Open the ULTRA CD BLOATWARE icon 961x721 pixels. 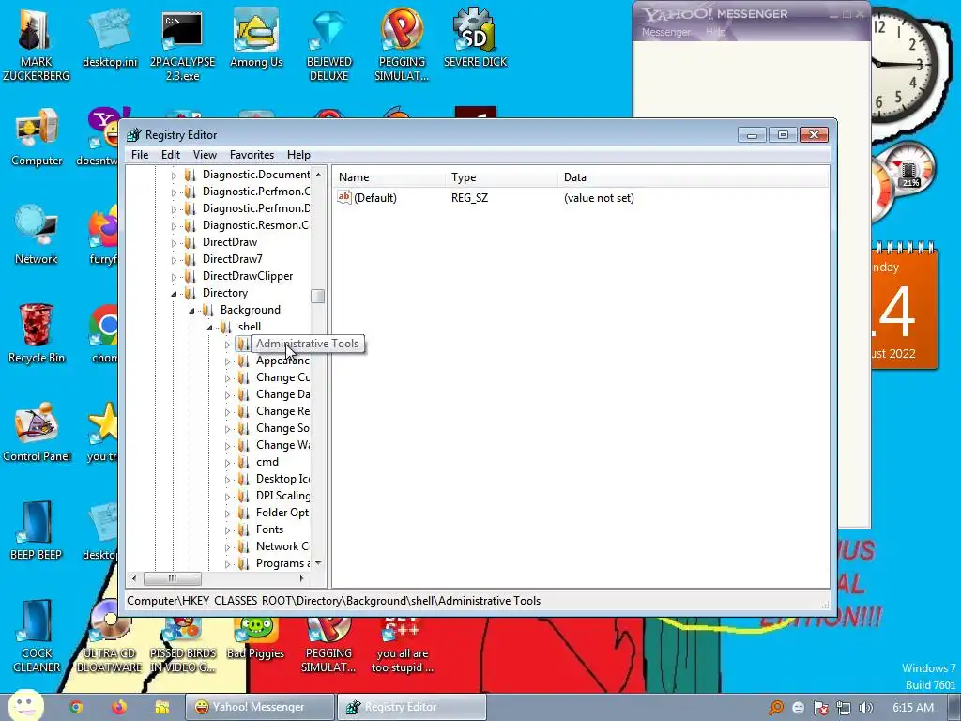pos(109,636)
